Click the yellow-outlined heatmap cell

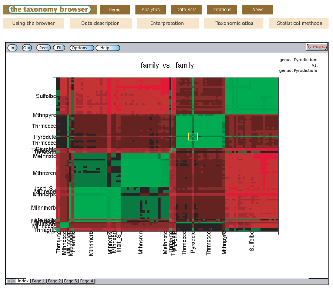[x=193, y=136]
